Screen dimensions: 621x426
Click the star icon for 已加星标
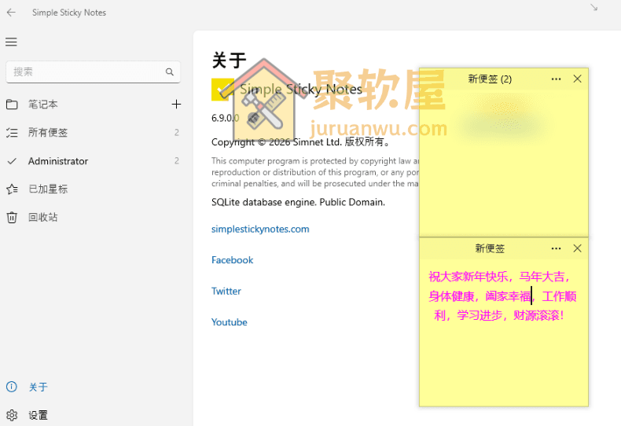click(12, 189)
